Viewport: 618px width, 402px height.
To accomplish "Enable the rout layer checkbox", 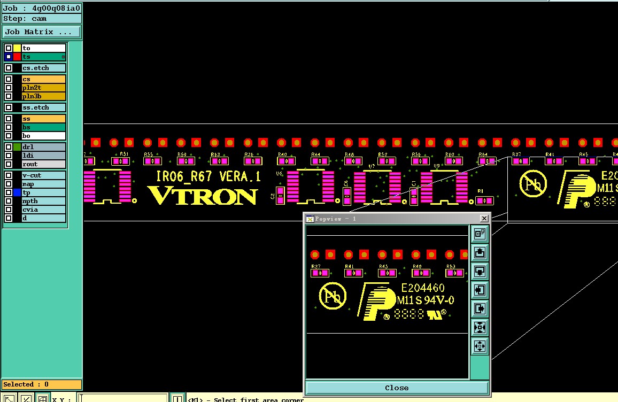I will click(x=9, y=164).
